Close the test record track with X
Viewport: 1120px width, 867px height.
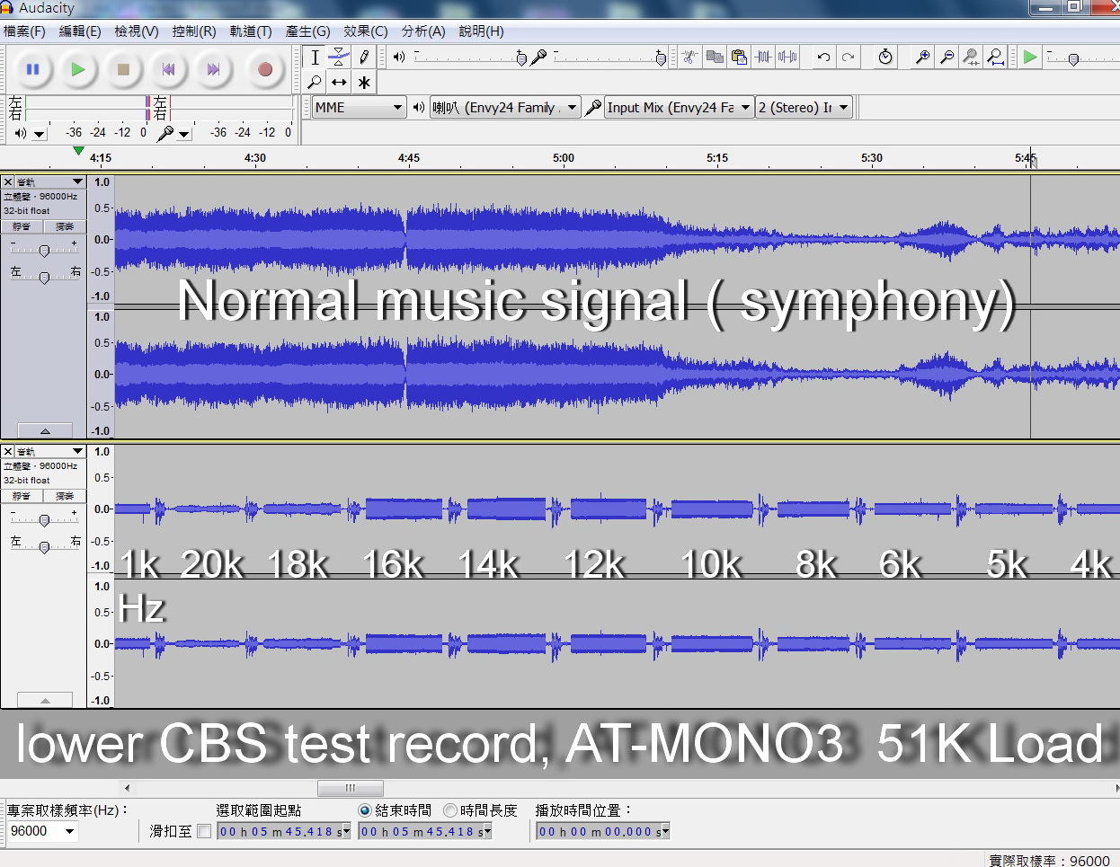(8, 451)
